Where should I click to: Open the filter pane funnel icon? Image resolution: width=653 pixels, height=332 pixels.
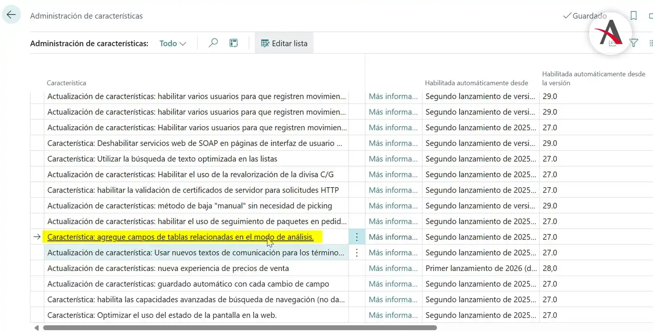(634, 43)
